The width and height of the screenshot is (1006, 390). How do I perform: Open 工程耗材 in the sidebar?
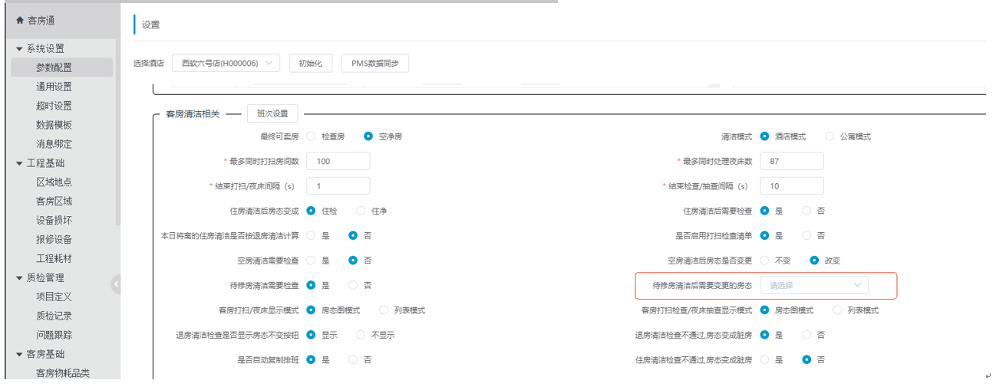(x=54, y=259)
